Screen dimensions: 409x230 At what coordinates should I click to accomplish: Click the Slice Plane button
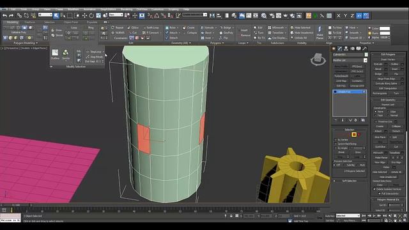pos(380,137)
